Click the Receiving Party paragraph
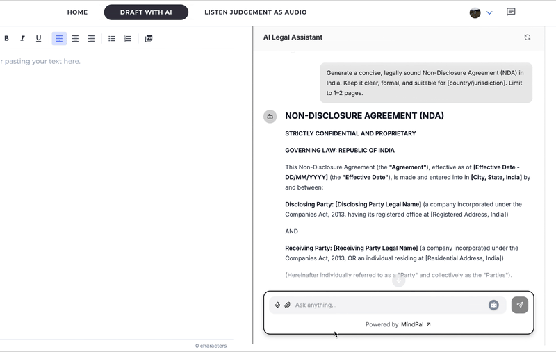The image size is (556, 352). (402, 253)
